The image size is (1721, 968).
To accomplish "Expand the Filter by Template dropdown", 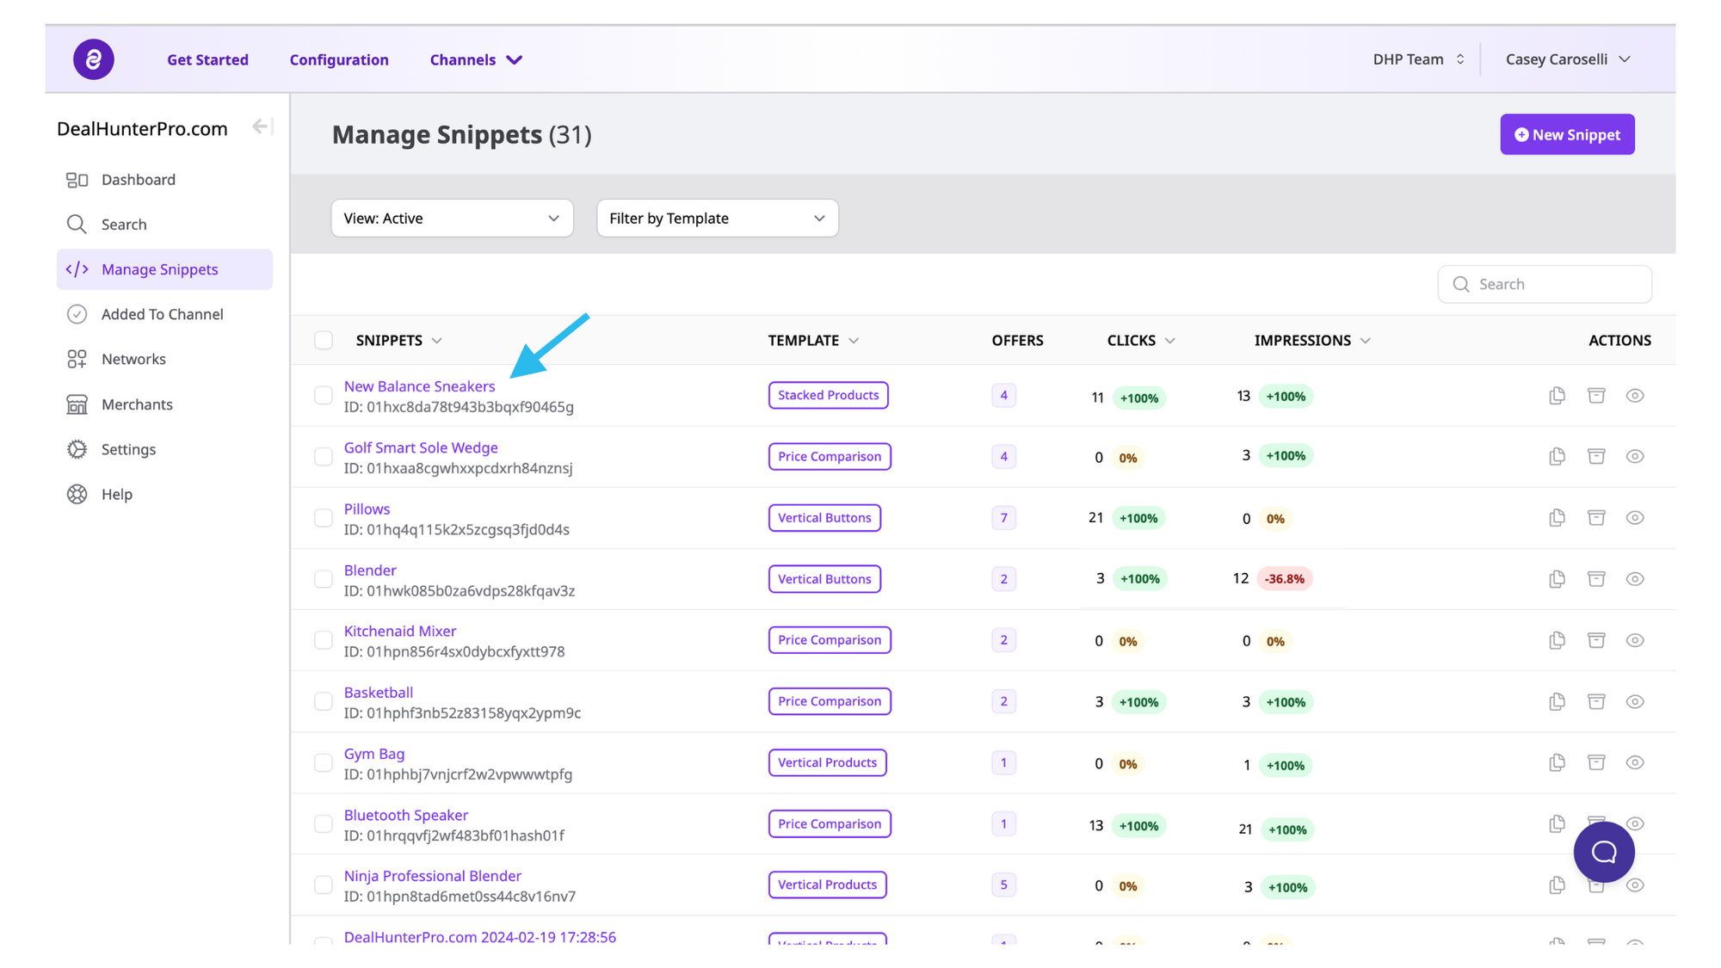I will pyautogui.click(x=717, y=219).
